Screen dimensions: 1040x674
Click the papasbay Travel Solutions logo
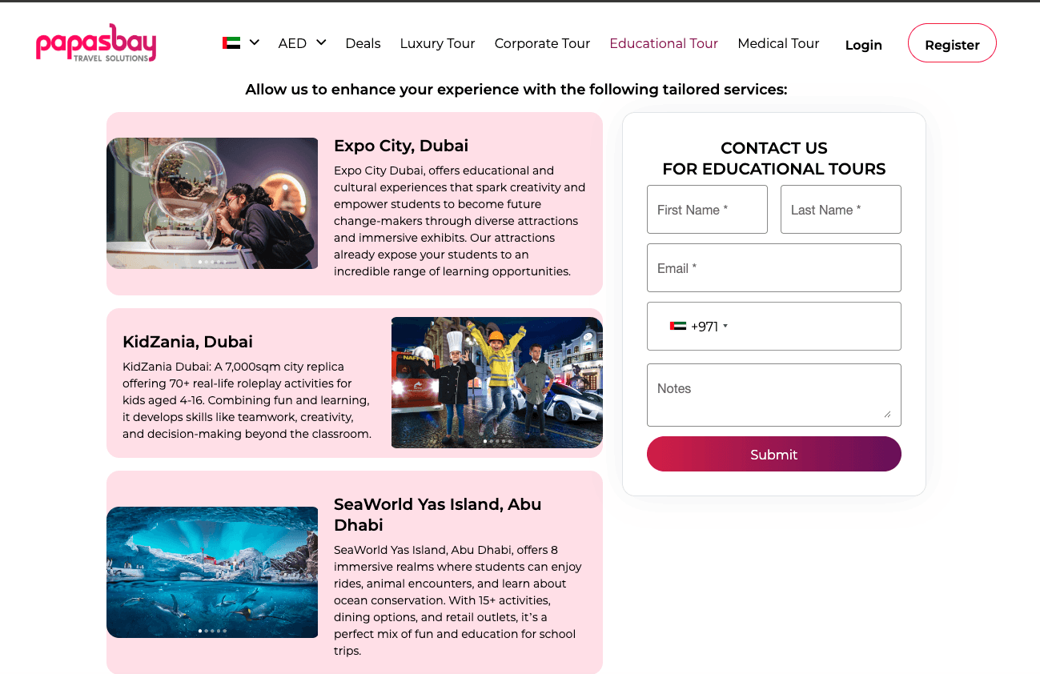96,43
